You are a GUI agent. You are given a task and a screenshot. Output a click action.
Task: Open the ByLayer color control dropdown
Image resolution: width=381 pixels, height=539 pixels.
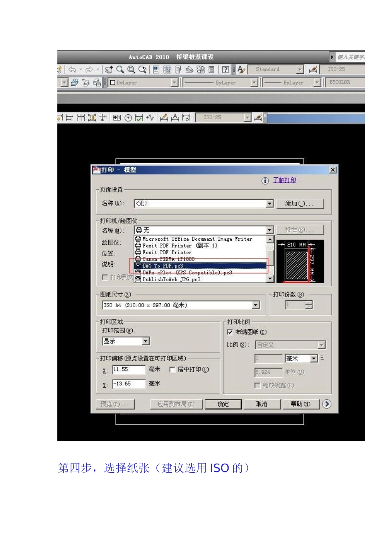(174, 83)
